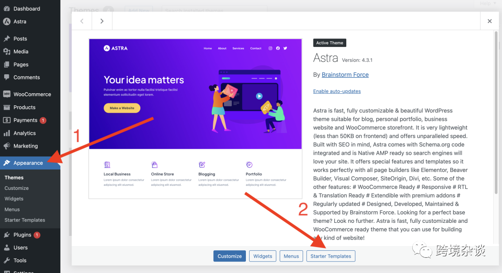Image resolution: width=502 pixels, height=273 pixels.
Task: Open Widgets in Appearance submenu
Action: click(x=14, y=199)
